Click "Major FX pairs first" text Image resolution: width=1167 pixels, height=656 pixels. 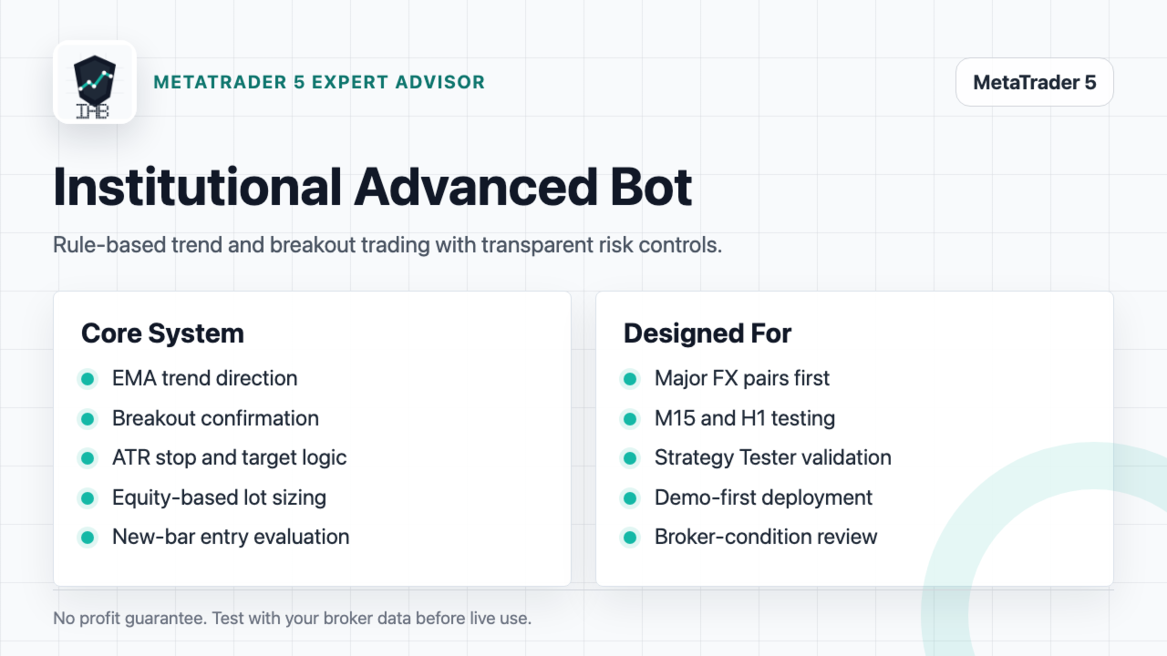point(742,378)
